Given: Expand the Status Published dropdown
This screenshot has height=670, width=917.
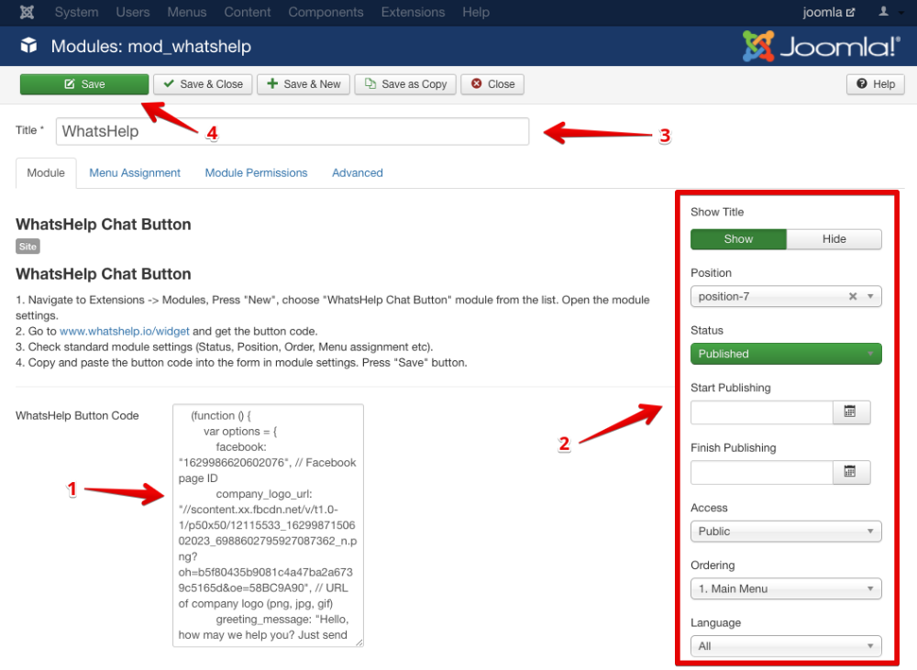Looking at the screenshot, I should point(786,354).
